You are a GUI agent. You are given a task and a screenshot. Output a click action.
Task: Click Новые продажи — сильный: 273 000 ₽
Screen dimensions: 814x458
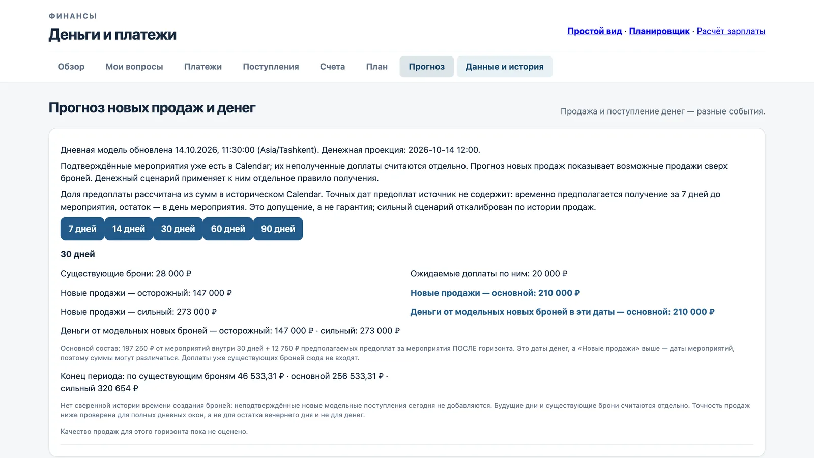pyautogui.click(x=138, y=312)
